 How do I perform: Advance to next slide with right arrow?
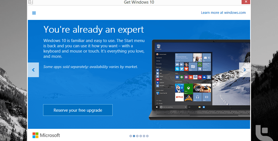tap(244, 70)
